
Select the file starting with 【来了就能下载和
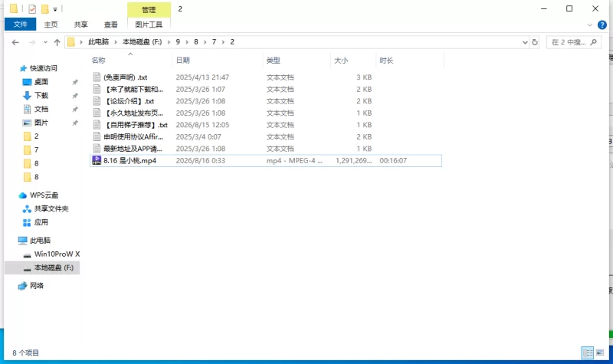[x=133, y=89]
